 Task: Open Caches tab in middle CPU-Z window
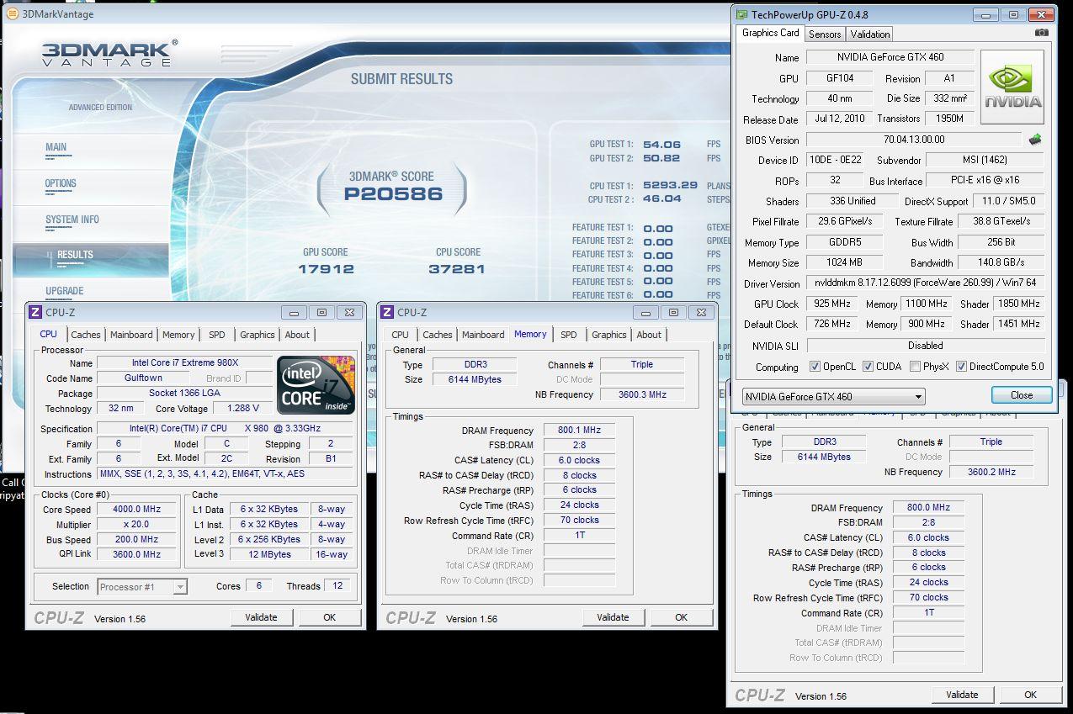pyautogui.click(x=438, y=335)
